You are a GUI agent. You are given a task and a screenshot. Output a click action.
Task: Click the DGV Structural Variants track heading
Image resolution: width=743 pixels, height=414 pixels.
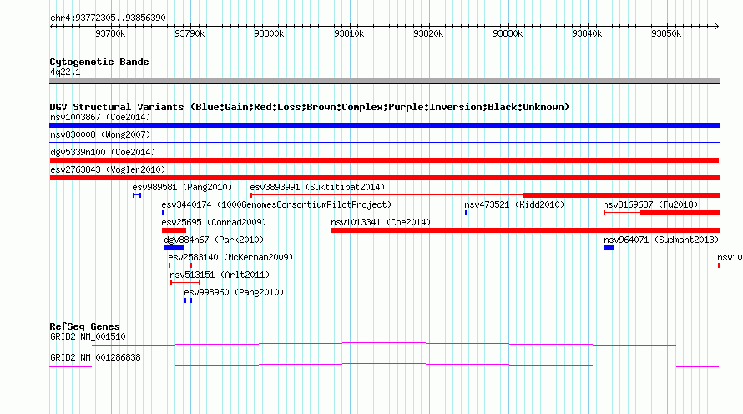pyautogui.click(x=310, y=107)
